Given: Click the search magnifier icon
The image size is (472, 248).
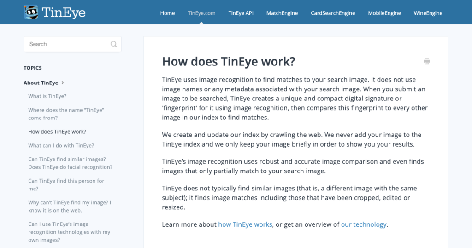Looking at the screenshot, I should point(113,44).
